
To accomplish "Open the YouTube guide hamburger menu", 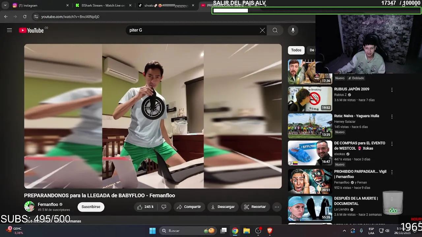I will pyautogui.click(x=9, y=30).
